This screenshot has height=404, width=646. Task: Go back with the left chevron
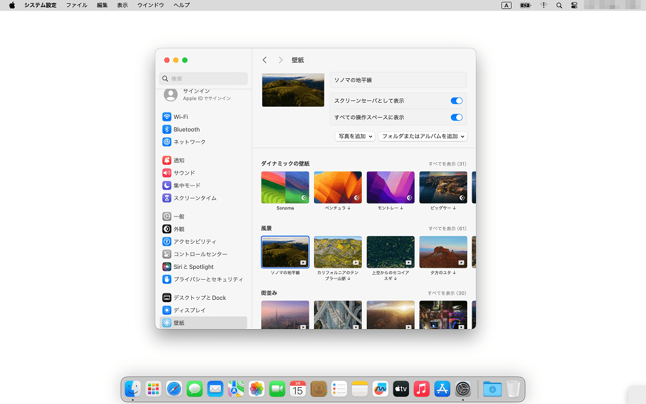[x=264, y=60]
